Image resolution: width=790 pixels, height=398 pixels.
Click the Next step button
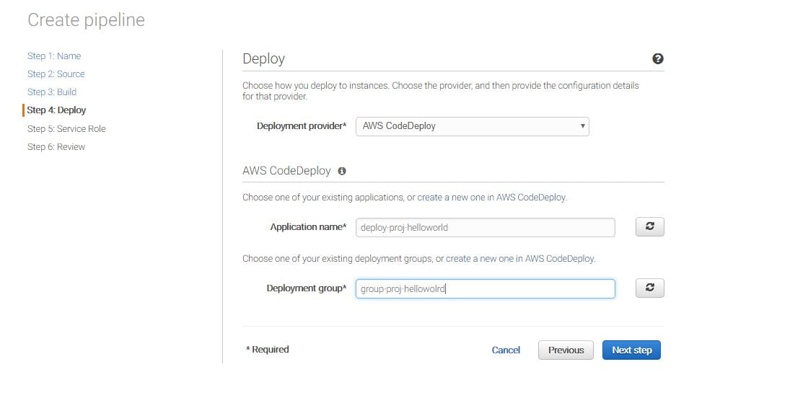point(631,350)
